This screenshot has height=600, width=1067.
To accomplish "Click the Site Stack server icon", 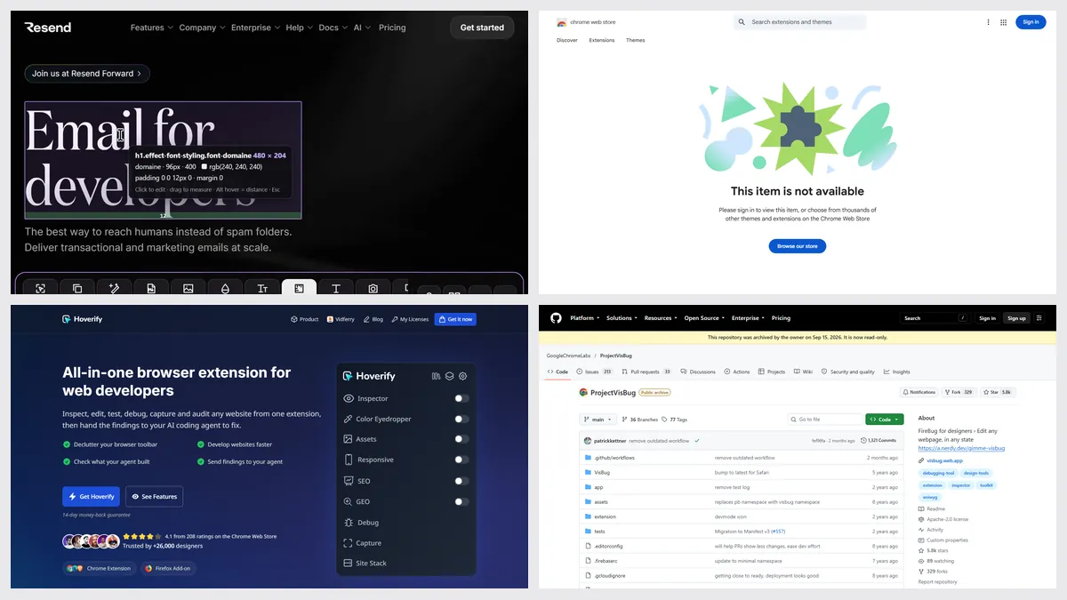I will point(349,564).
